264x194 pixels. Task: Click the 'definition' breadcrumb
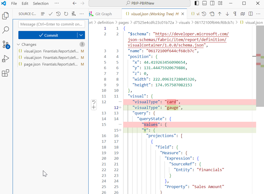pyautogui.click(x=105, y=22)
